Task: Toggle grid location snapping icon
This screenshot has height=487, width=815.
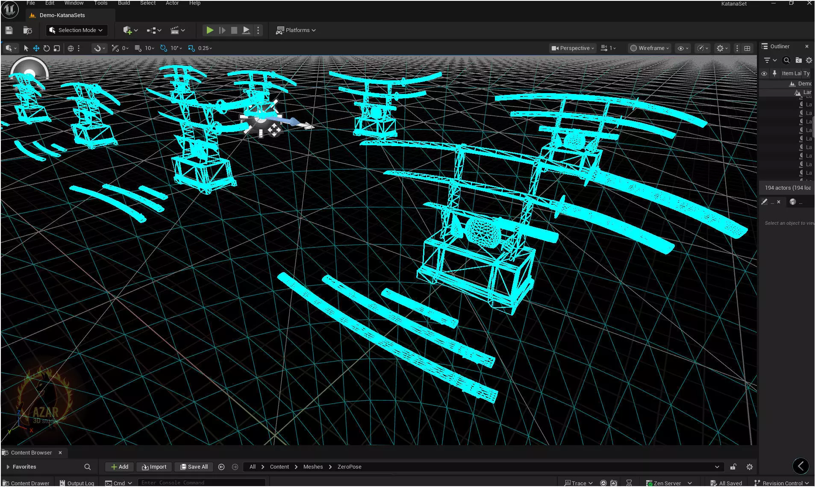Action: click(x=138, y=48)
